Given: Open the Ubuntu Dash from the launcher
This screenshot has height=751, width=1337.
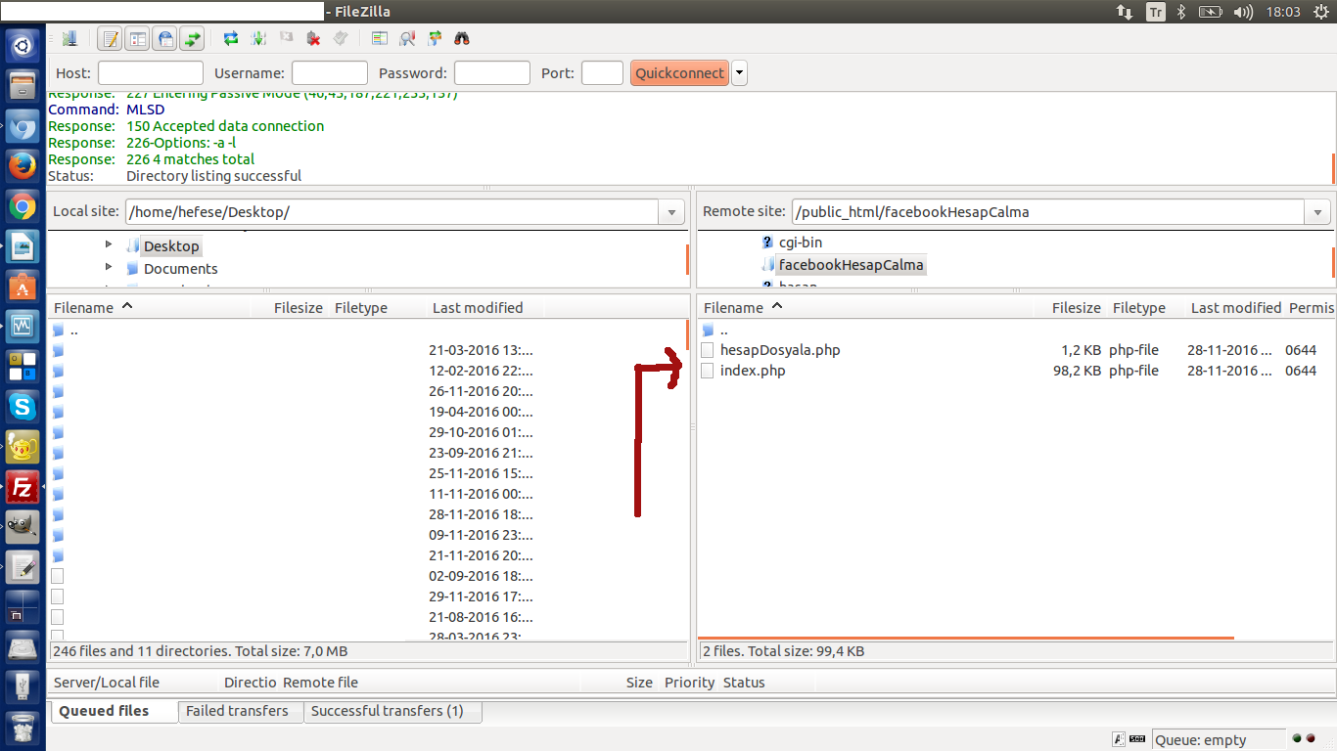Looking at the screenshot, I should pyautogui.click(x=23, y=45).
